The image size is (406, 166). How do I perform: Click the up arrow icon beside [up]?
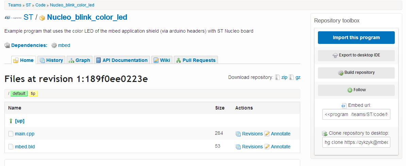pos(11,121)
